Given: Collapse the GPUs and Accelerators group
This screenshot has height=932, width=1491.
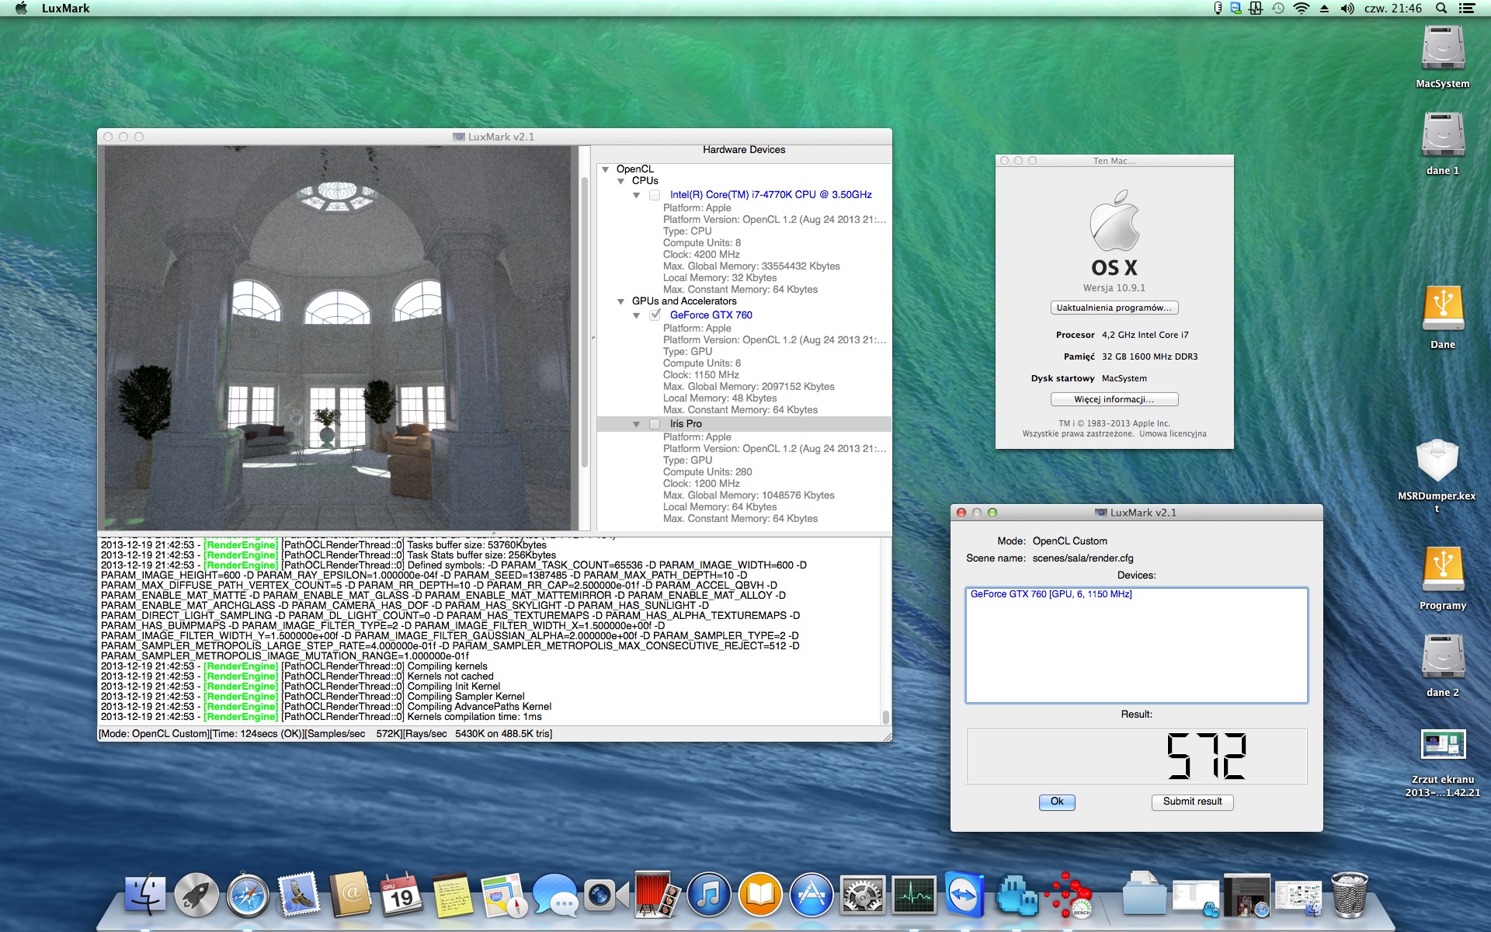Looking at the screenshot, I should point(620,301).
